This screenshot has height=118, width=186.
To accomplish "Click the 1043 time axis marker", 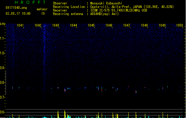I will (x=56, y=25).
